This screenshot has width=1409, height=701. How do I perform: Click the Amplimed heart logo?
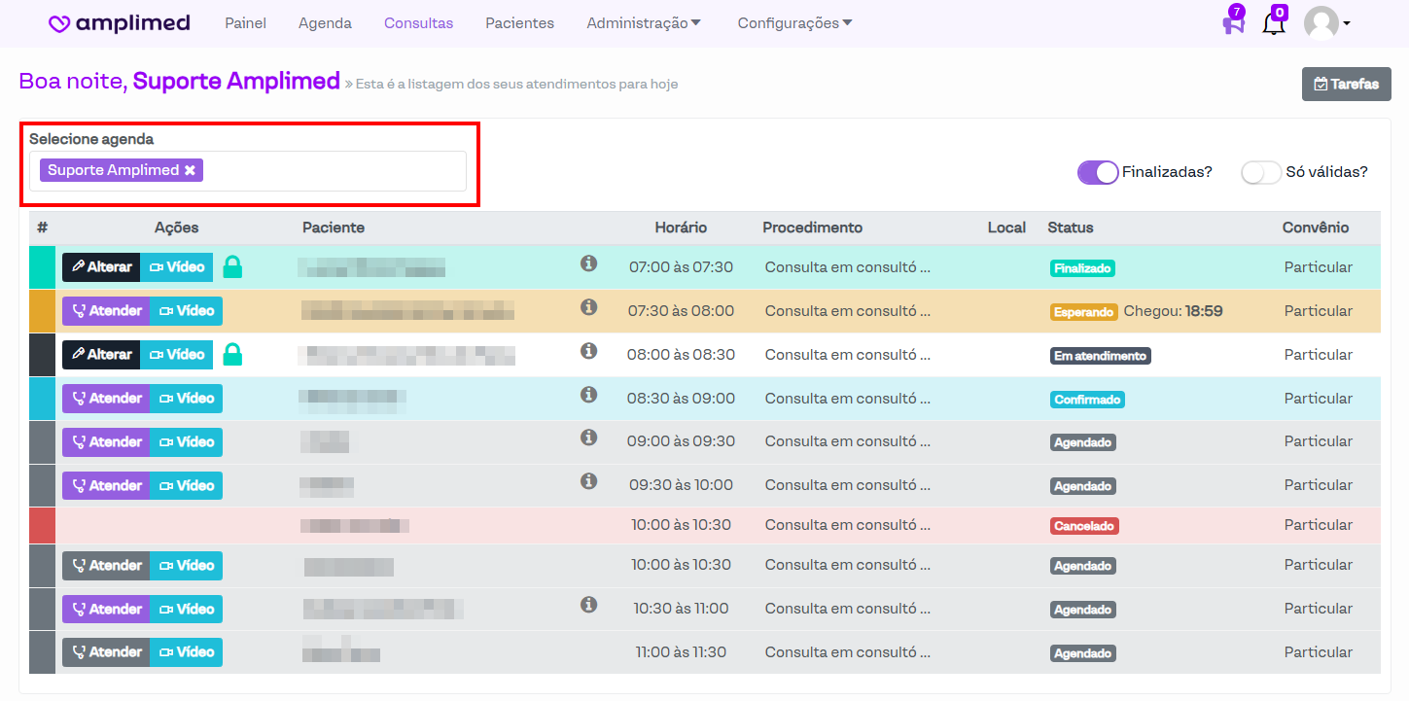pos(59,24)
